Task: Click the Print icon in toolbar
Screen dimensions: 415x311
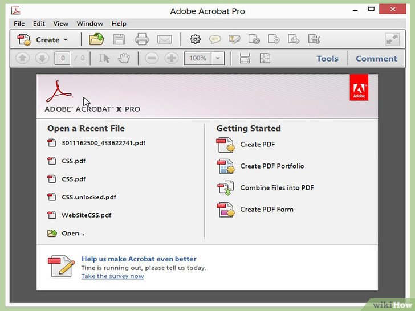Action: coord(142,39)
